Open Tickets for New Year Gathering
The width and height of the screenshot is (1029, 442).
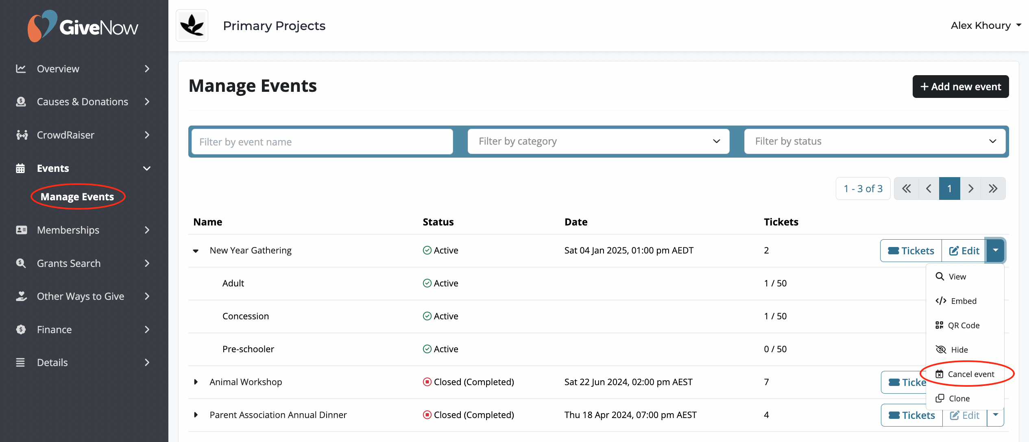[x=911, y=251]
